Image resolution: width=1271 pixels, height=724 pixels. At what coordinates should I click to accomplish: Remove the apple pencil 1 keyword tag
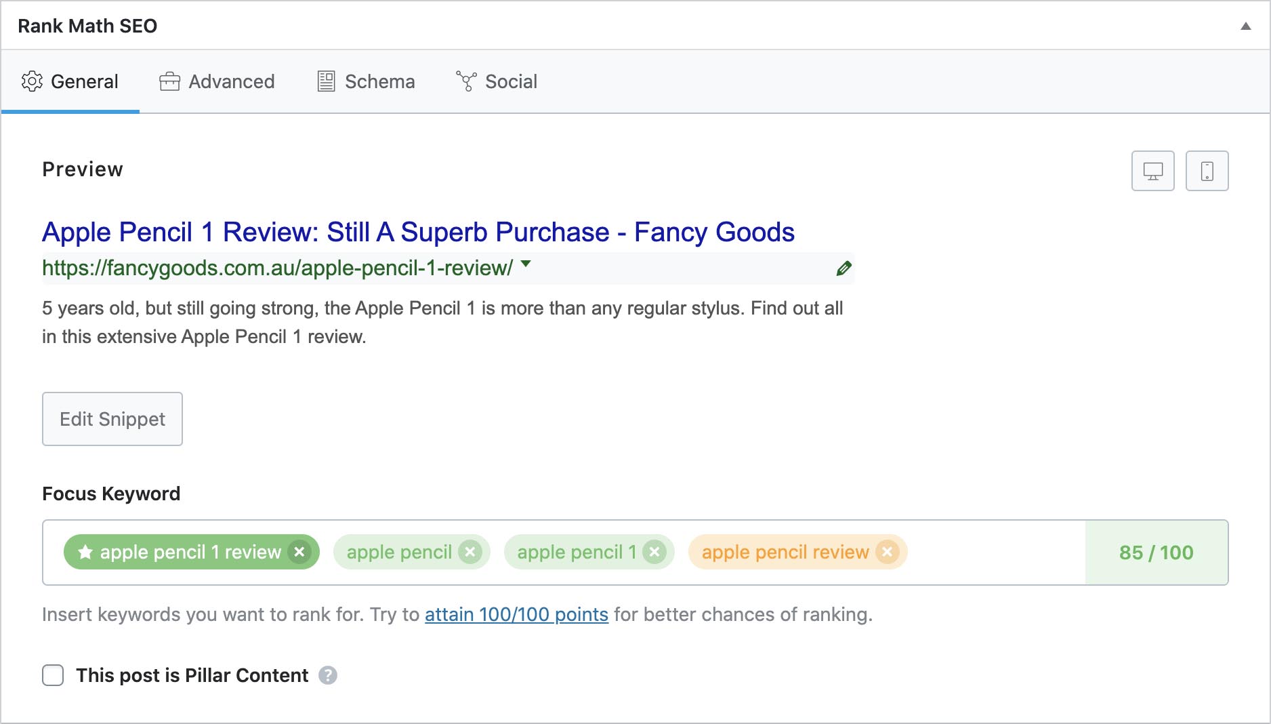pyautogui.click(x=654, y=552)
